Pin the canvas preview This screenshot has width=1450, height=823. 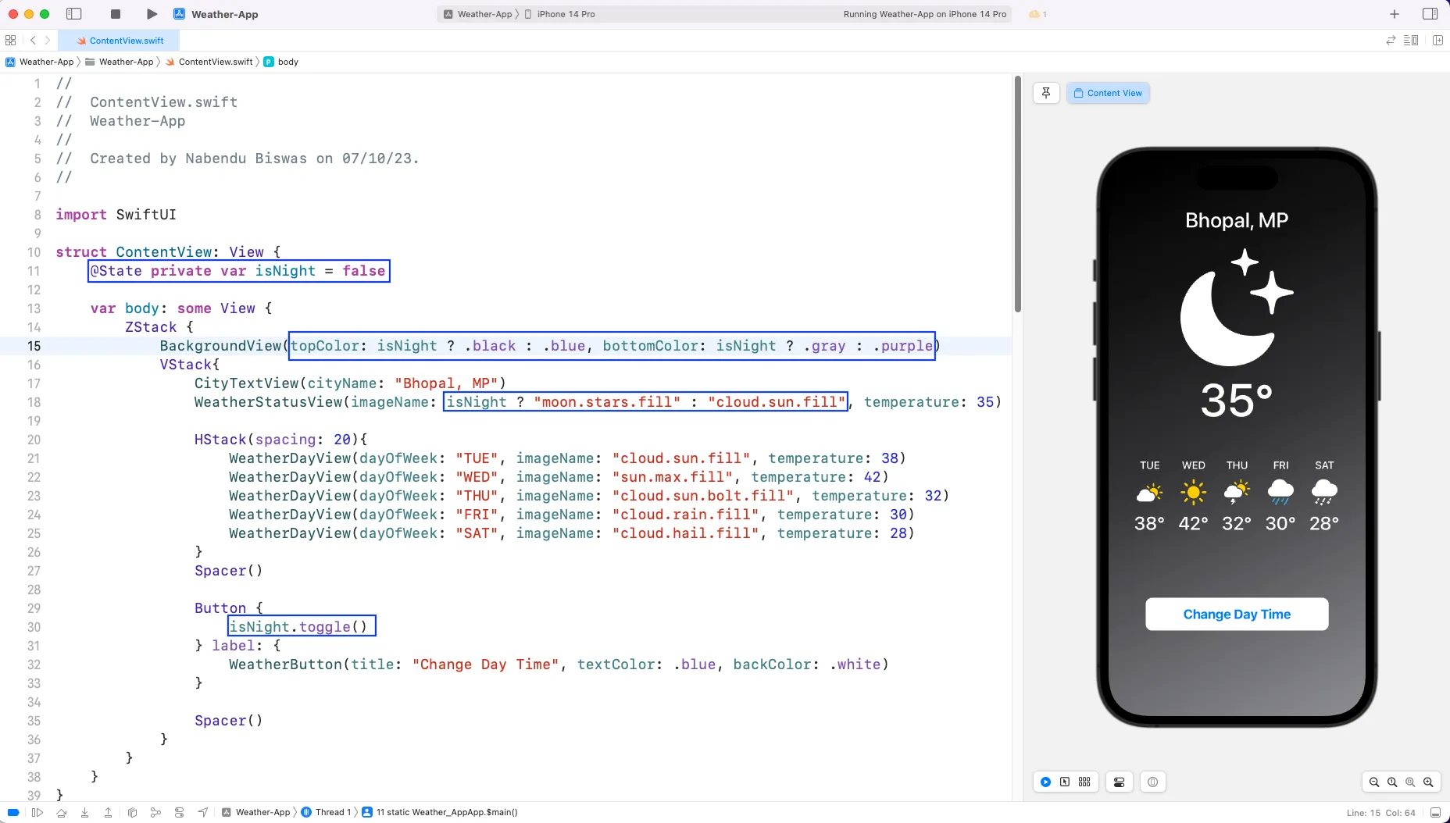[1046, 93]
